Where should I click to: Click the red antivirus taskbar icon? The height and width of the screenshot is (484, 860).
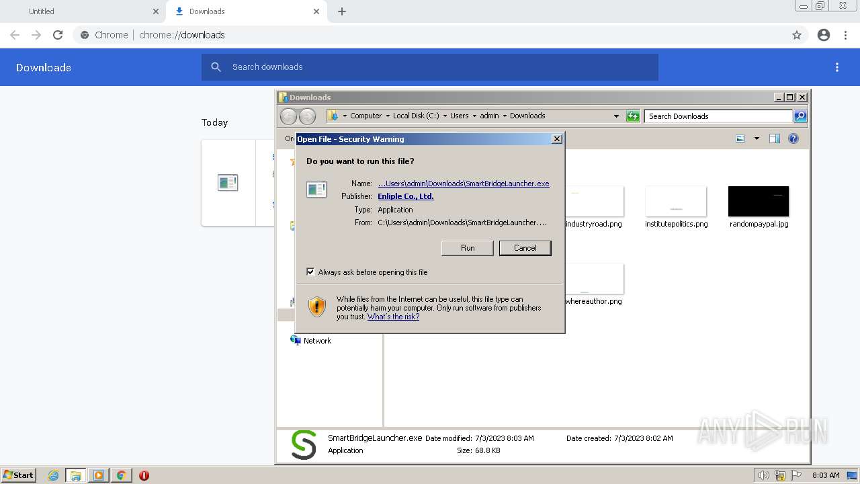pos(144,475)
